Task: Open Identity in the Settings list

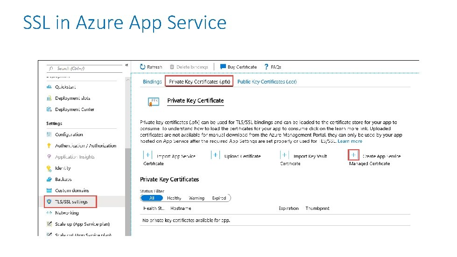Action: click(x=63, y=168)
